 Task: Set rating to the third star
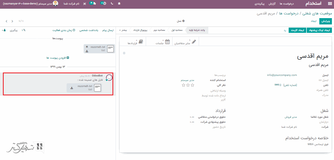(x=184, y=85)
